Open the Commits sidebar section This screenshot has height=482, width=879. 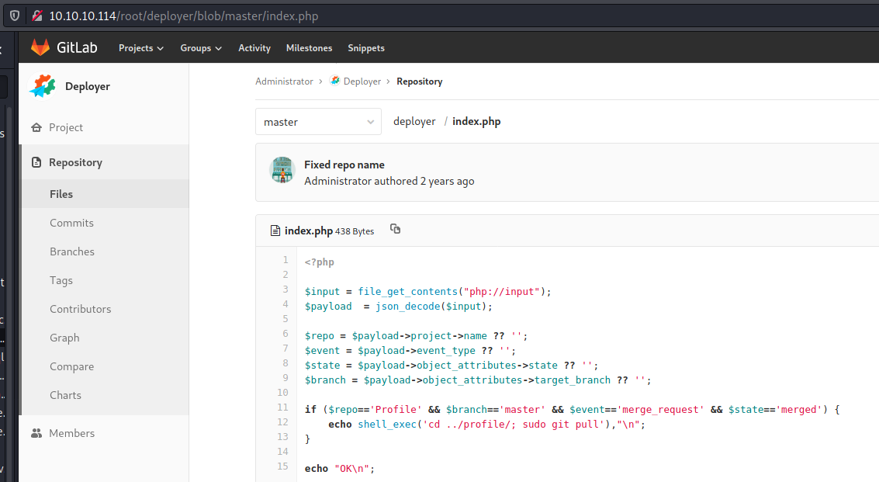coord(71,223)
